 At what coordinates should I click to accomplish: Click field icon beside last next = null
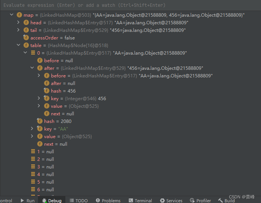[x=40, y=144]
